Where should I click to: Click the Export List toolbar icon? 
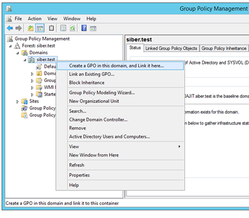[63, 28]
